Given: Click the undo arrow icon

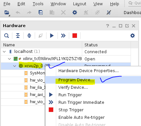Looking at the screenshot, I should (x=18, y=12).
